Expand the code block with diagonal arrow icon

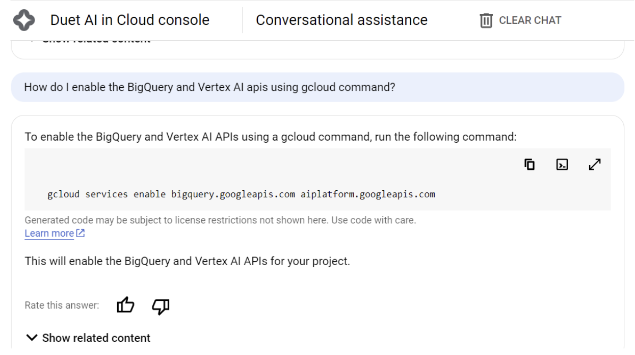tap(595, 165)
